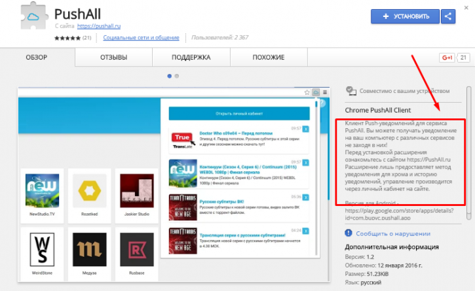Open Трансляция серии с русскими субтитрами title

[242, 235]
